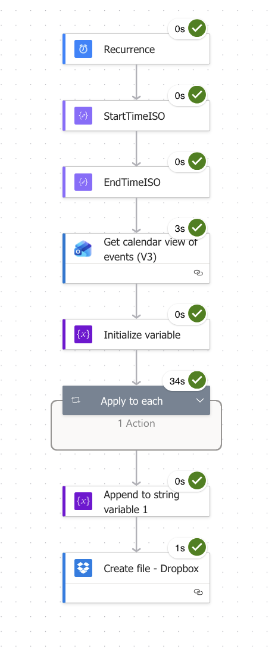Screen dimensions: 275x658
Task: Click the Apply to each loop icon
Action: click(x=76, y=401)
